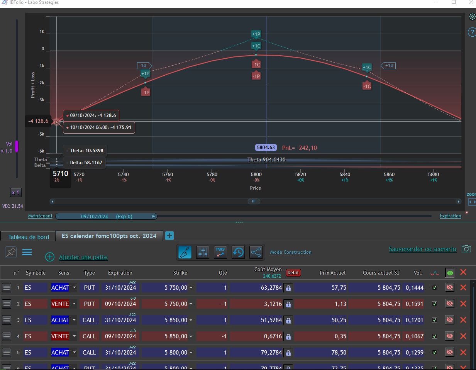Click the Sauvegarder ce scenario link
The image size is (476, 370).
422,249
